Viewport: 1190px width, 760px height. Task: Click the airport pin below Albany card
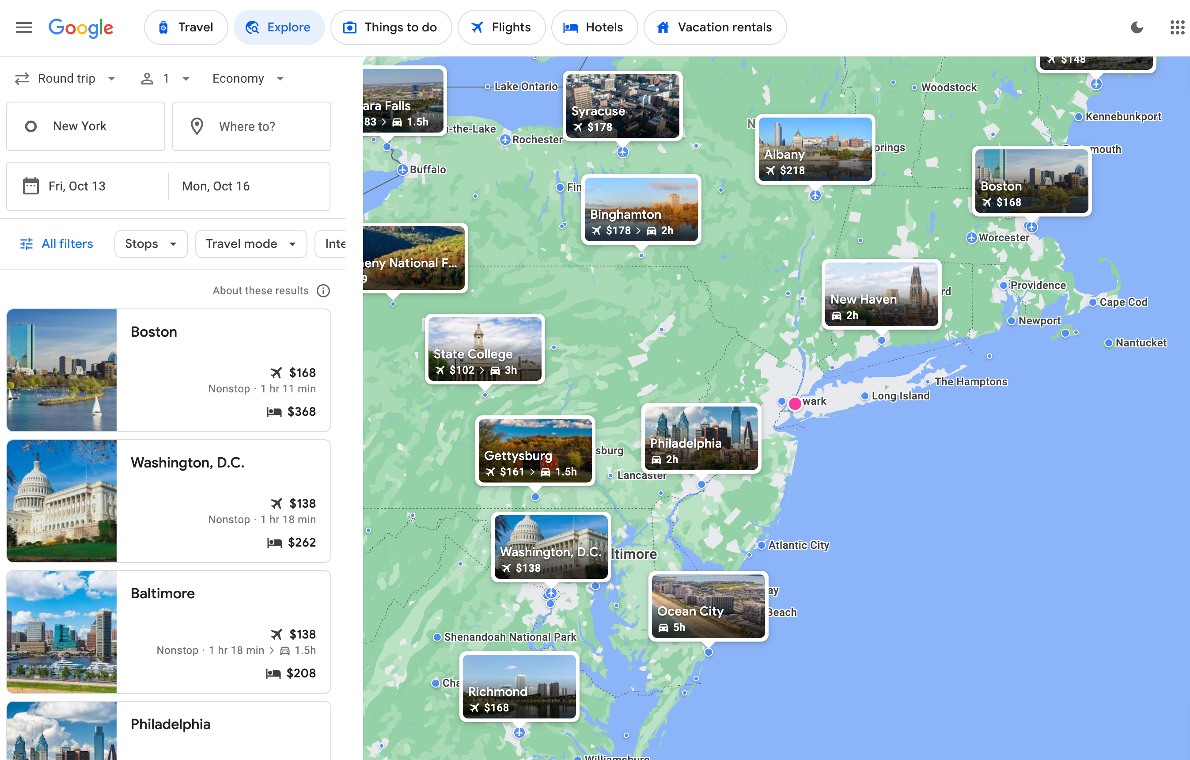click(815, 196)
